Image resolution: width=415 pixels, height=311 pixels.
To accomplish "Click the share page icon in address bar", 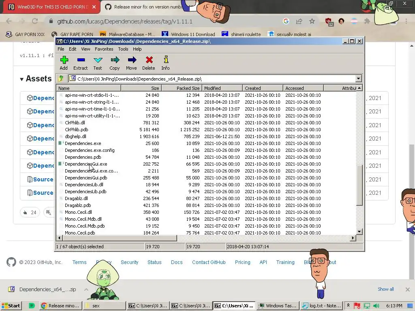I will click(x=299, y=21).
